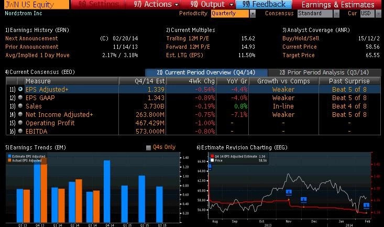The height and width of the screenshot is (227, 384).
Task: Click blue Estimate EPS Adjusted legend swatch
Action: pos(9,156)
